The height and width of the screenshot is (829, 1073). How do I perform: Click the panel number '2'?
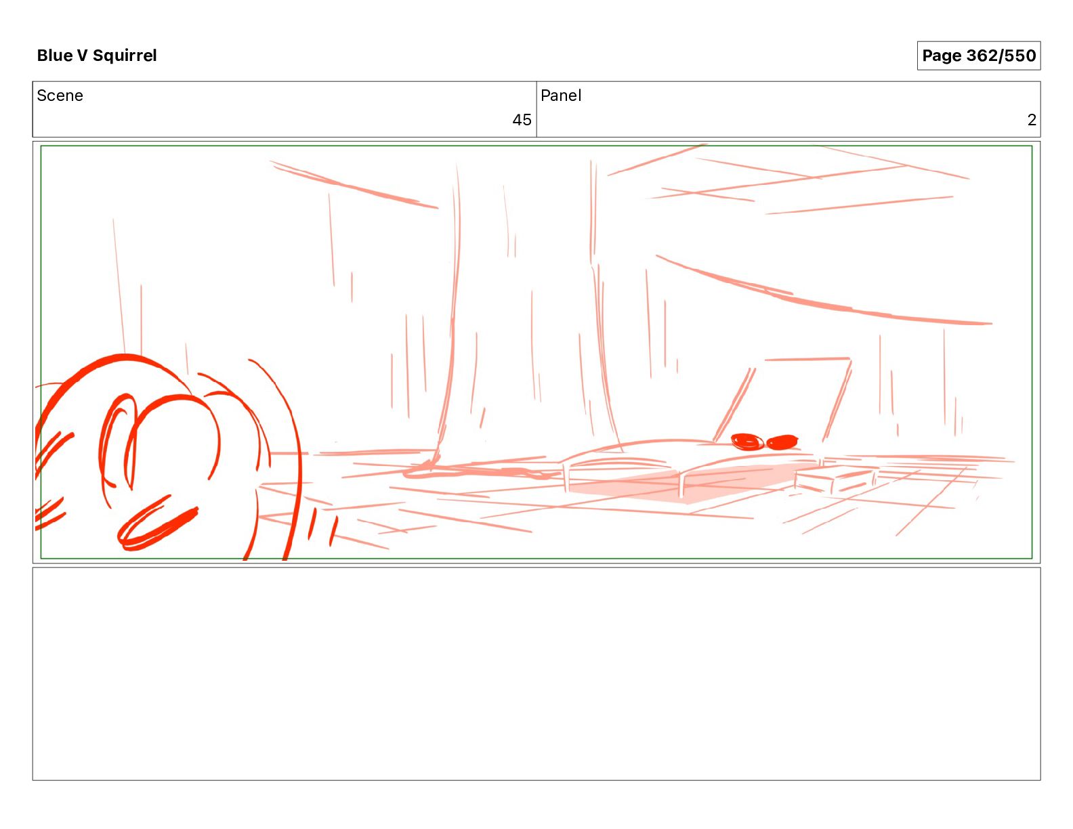pos(1032,120)
